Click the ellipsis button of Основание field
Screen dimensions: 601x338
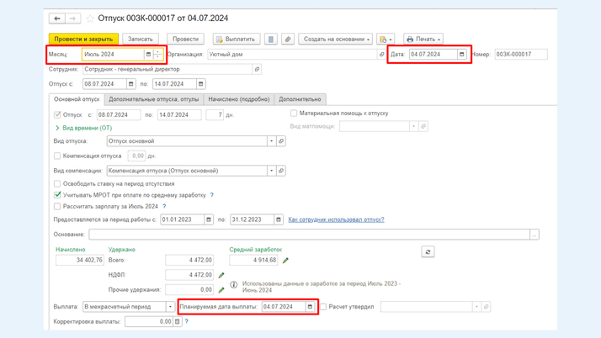click(535, 235)
